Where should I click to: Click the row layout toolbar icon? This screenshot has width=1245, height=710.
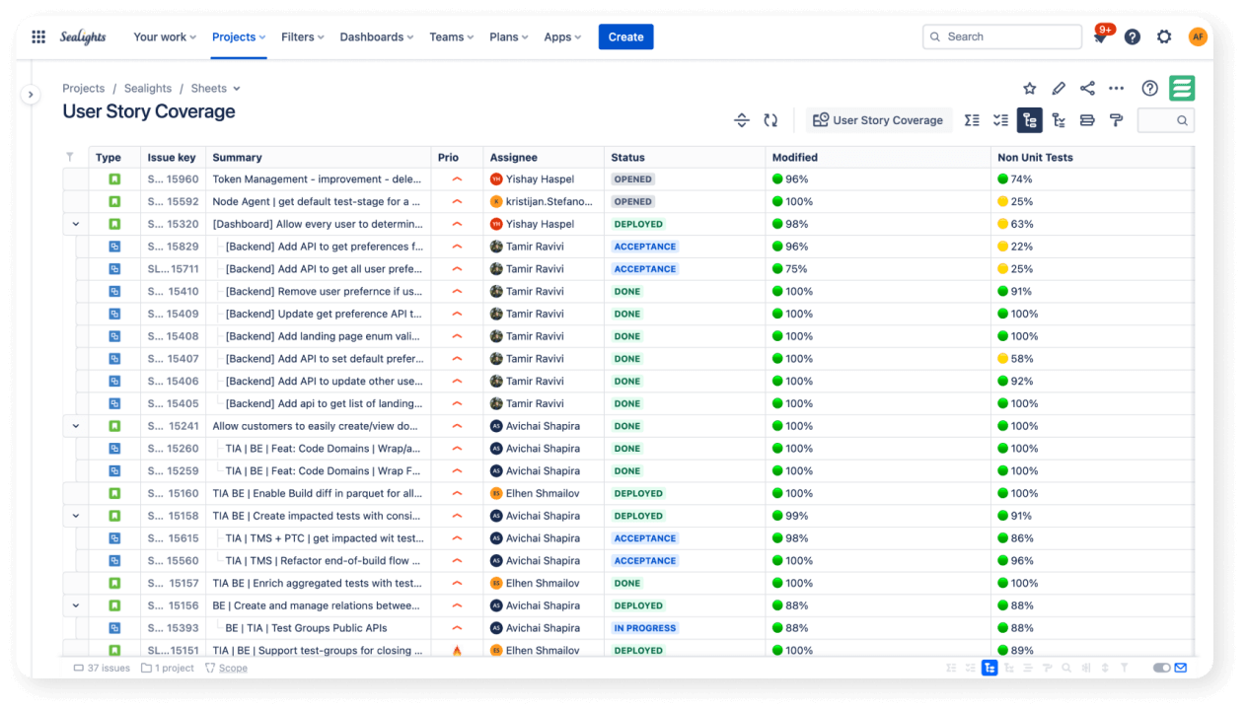[x=1086, y=119]
